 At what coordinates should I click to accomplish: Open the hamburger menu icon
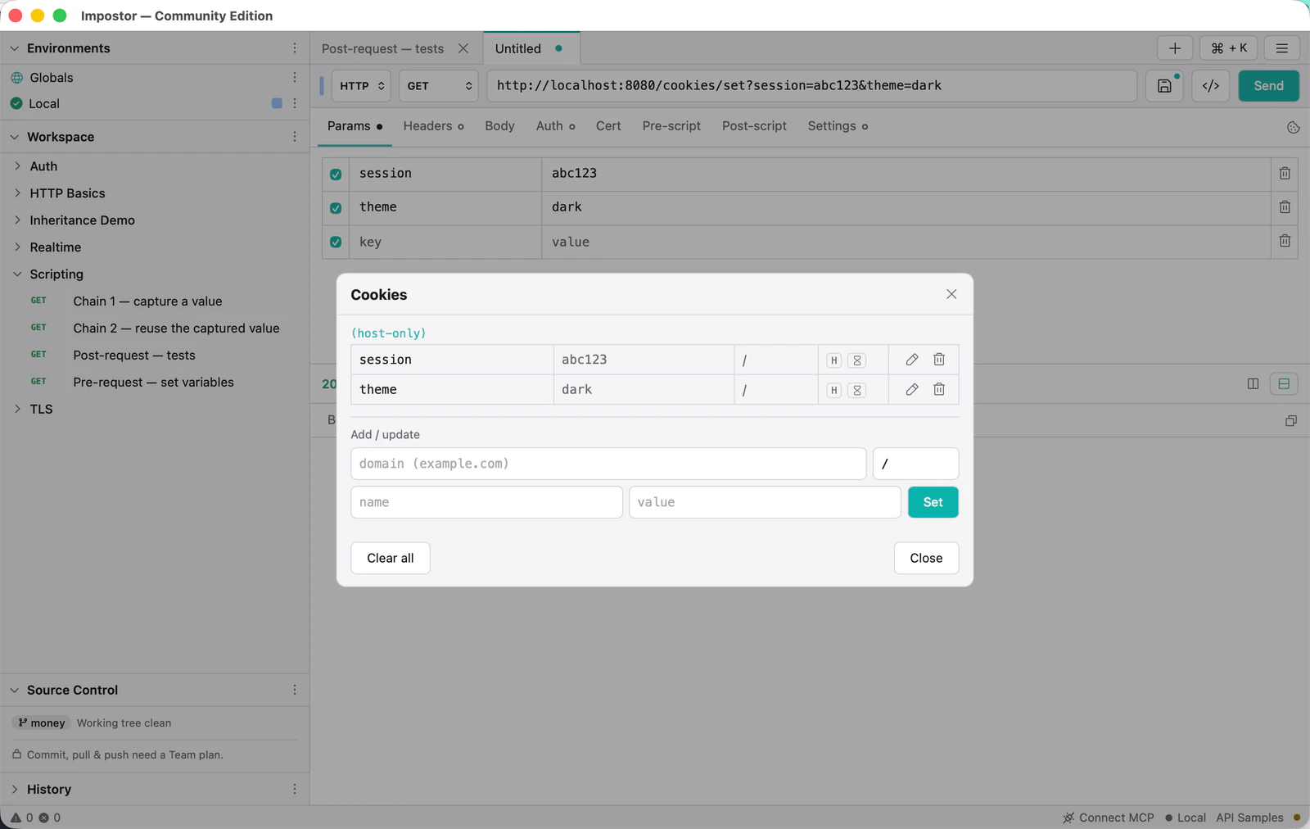[x=1282, y=48]
